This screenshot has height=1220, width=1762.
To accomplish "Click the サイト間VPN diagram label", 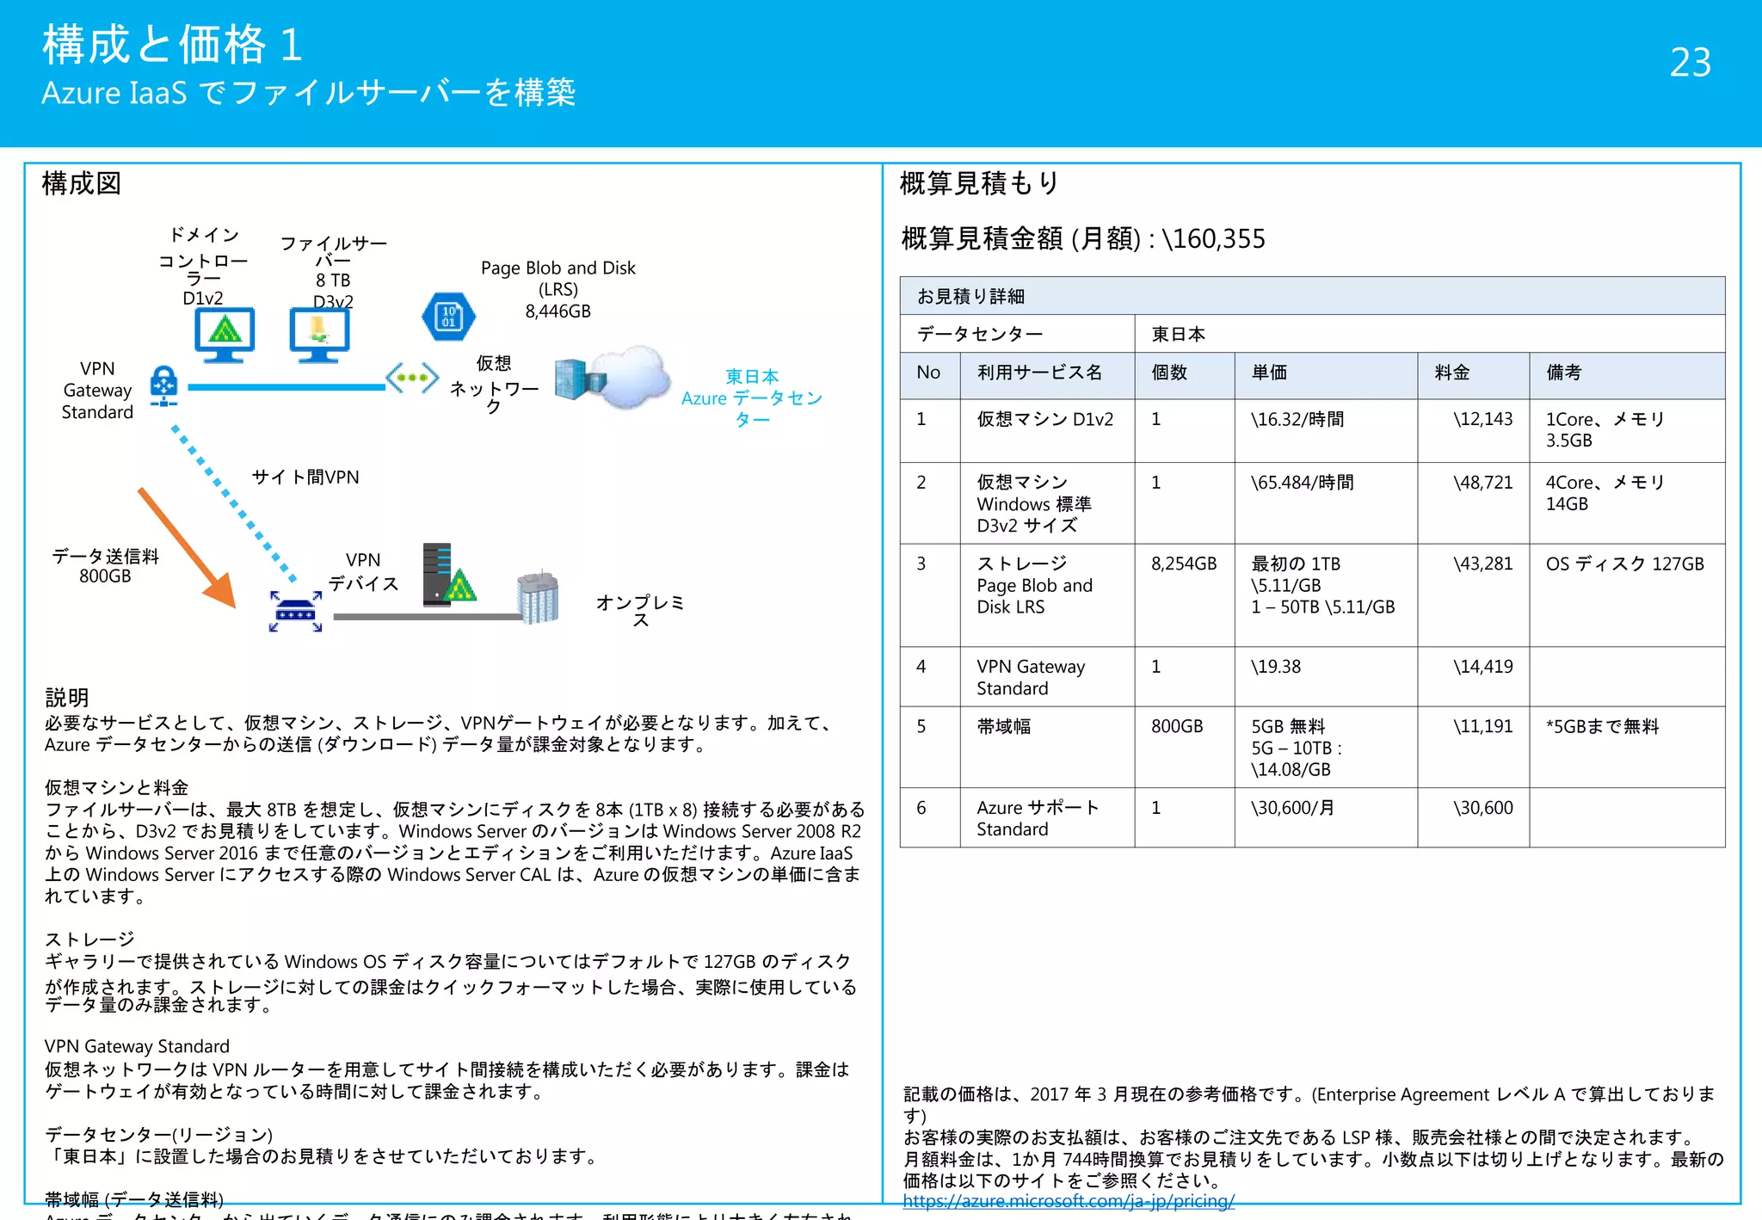I will click(x=305, y=477).
